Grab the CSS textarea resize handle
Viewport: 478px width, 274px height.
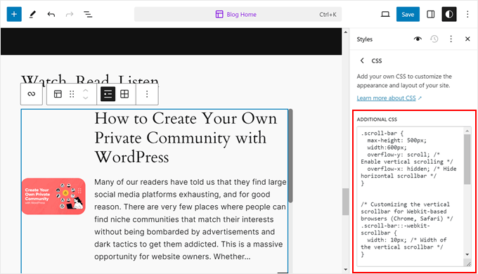click(x=468, y=263)
